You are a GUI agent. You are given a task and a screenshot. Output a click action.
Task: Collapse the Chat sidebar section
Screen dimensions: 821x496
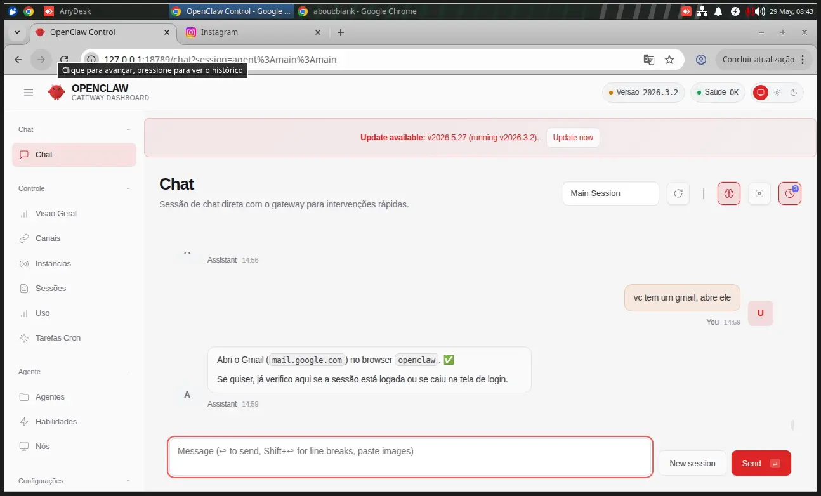point(74,129)
